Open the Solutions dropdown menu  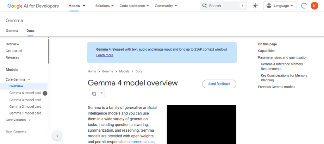click(104, 6)
